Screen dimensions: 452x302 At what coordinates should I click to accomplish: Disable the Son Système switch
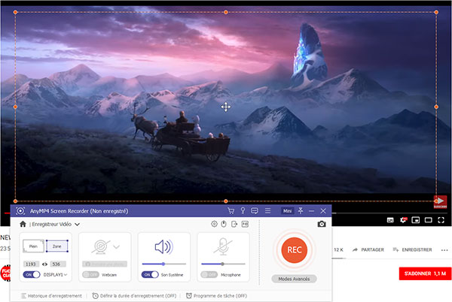point(151,275)
